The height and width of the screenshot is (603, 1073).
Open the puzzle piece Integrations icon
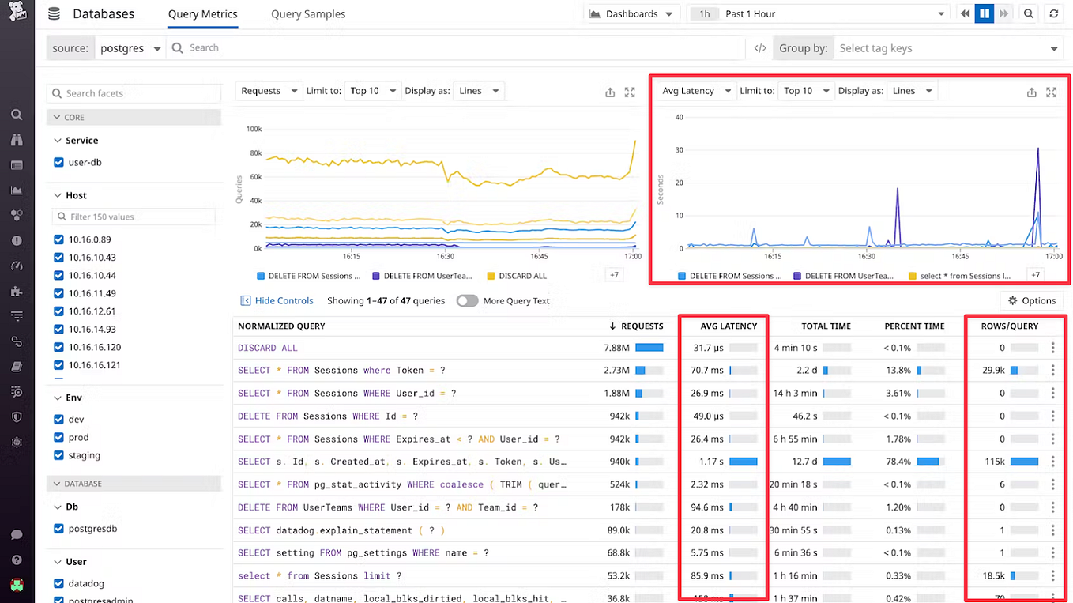click(x=17, y=292)
